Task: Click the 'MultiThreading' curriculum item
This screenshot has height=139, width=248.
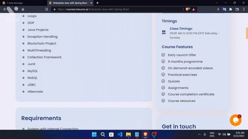Action: 39,51
